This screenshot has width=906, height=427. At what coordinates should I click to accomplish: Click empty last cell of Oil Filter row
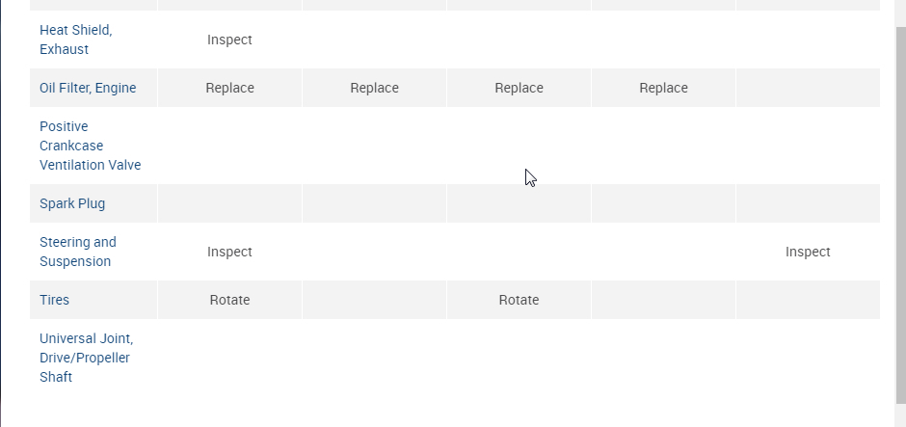pos(808,88)
